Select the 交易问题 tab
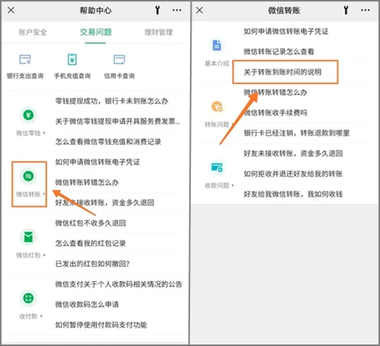Viewport: 380px width, 346px height. point(96,33)
